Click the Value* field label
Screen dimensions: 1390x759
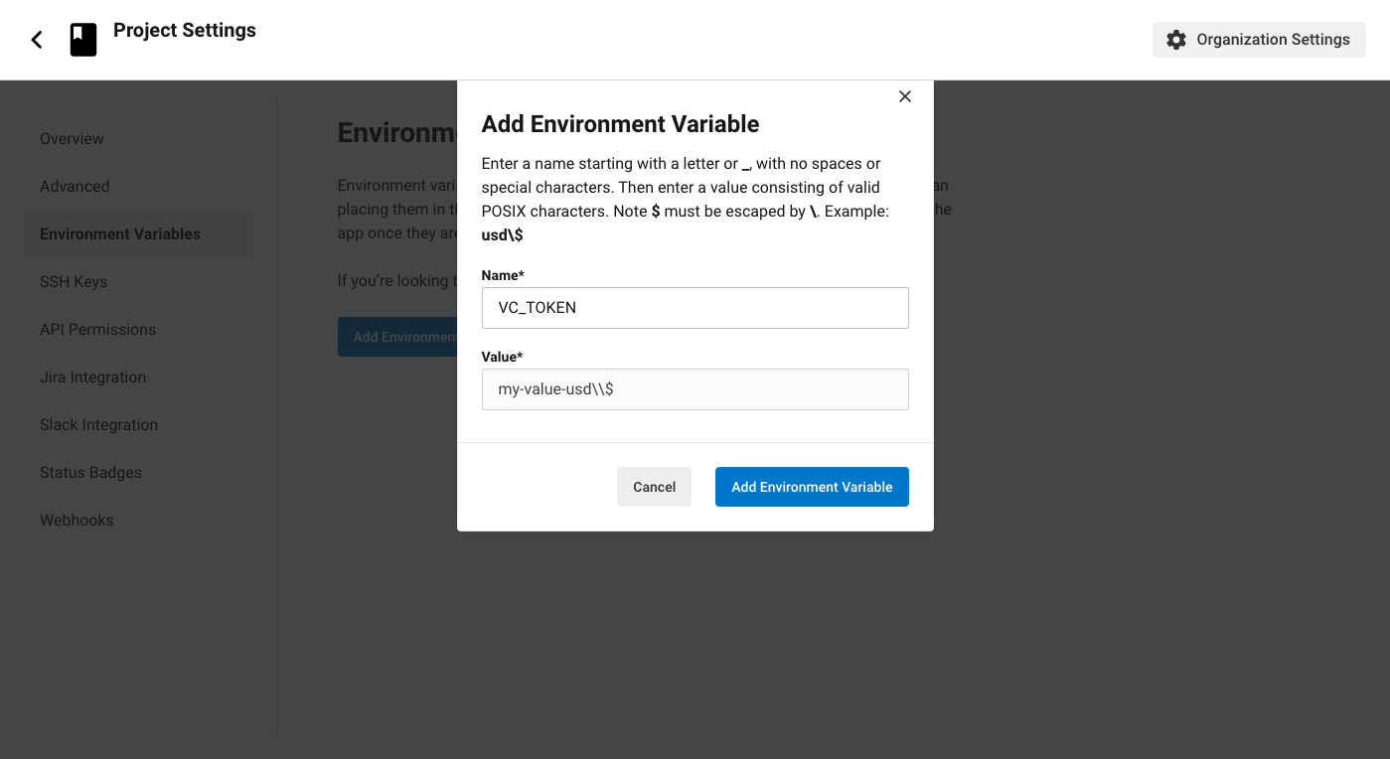click(x=502, y=357)
